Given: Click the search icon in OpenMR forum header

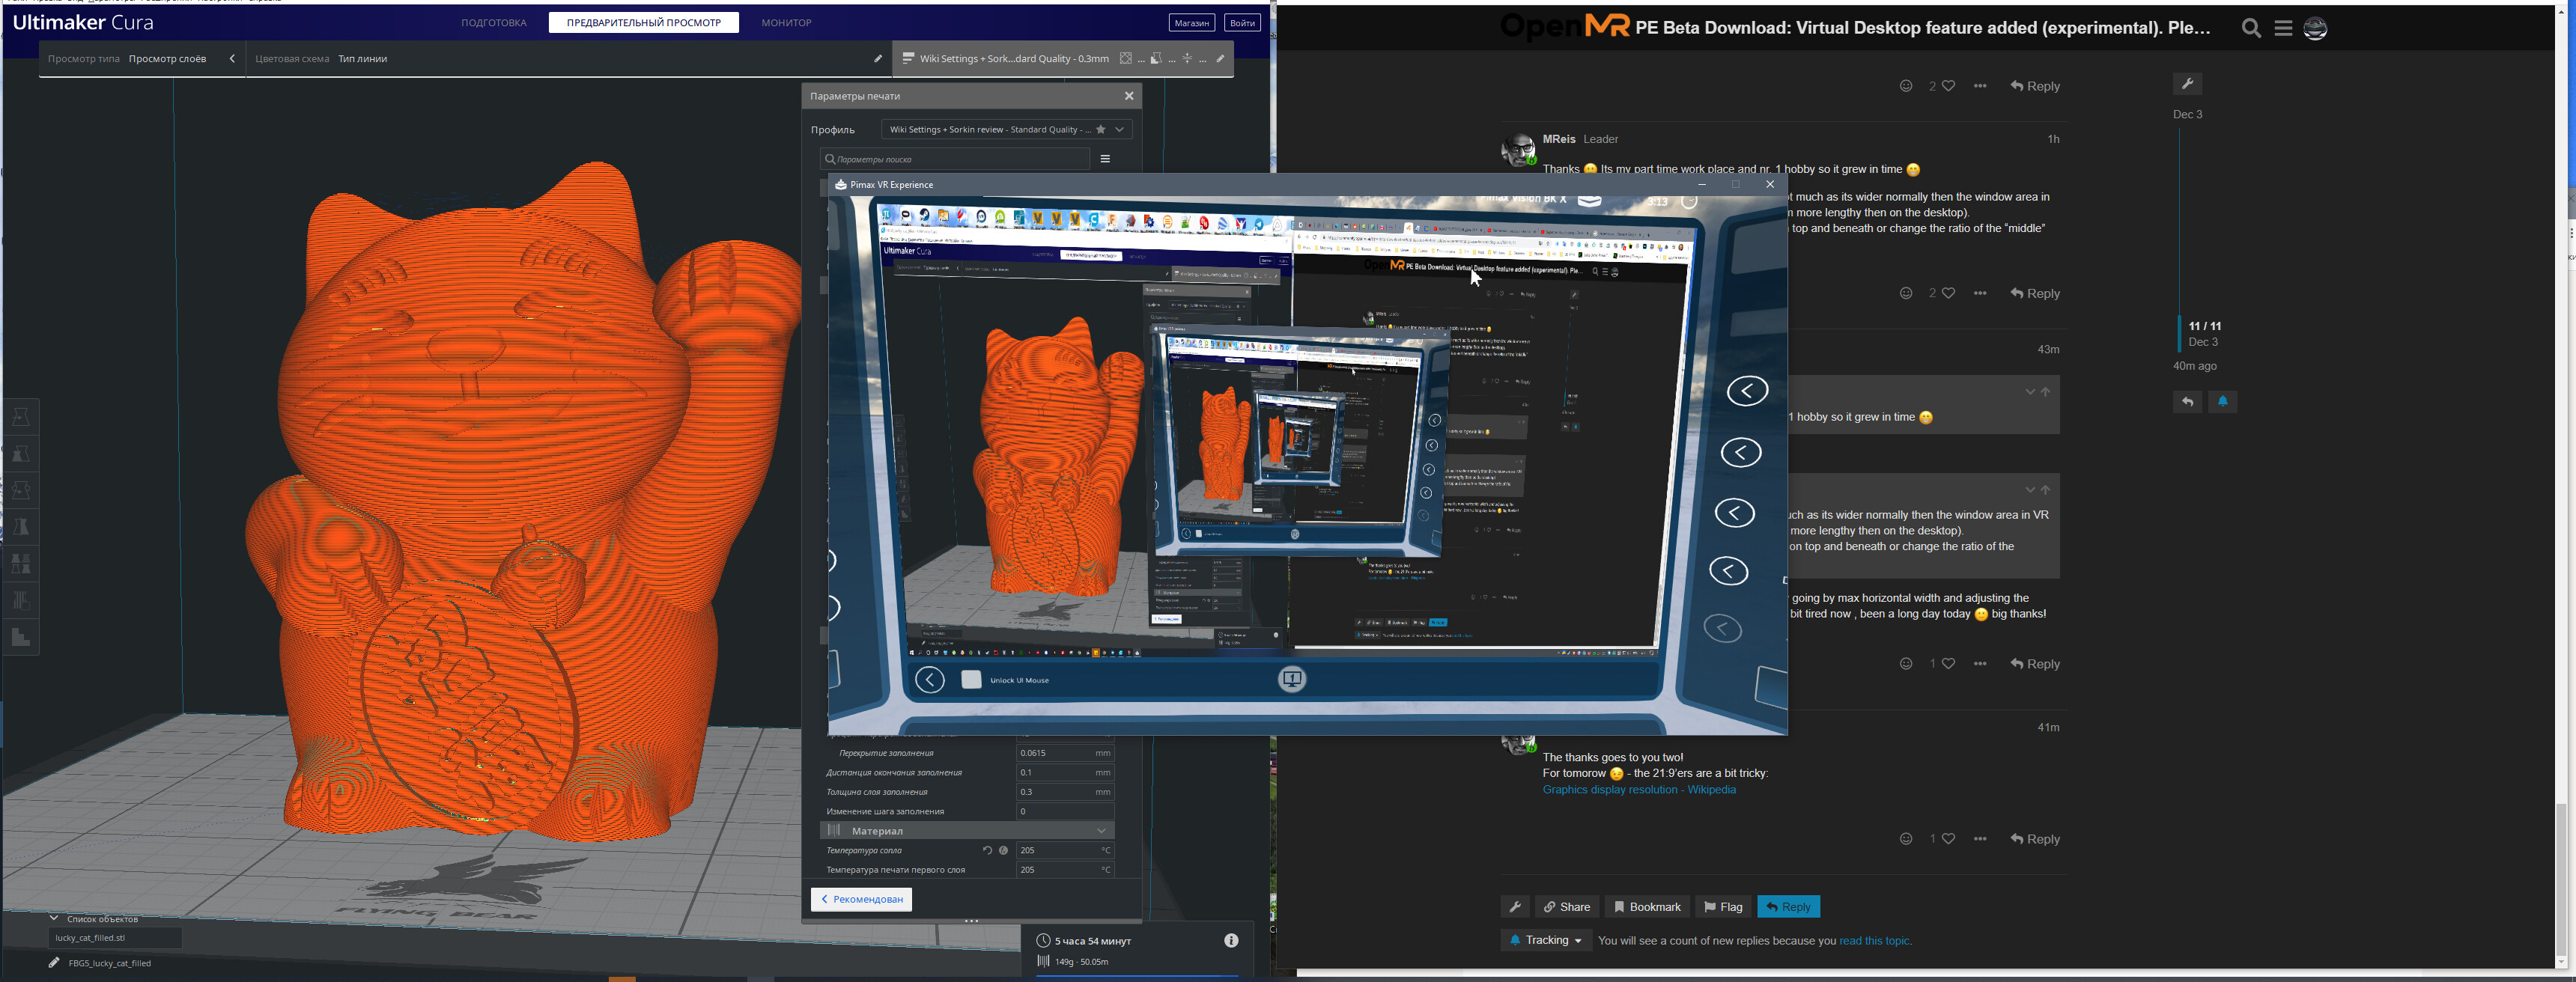Looking at the screenshot, I should [x=2251, y=28].
